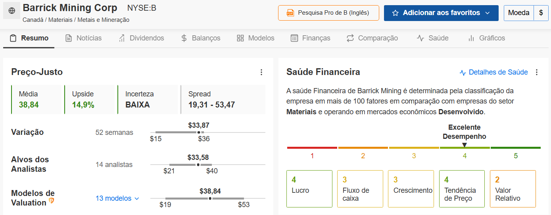Click the globe icon beside Barrick Mining Corp

tap(12, 11)
